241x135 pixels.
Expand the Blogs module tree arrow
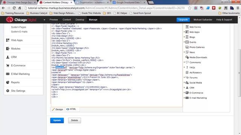pyautogui.click(x=184, y=37)
